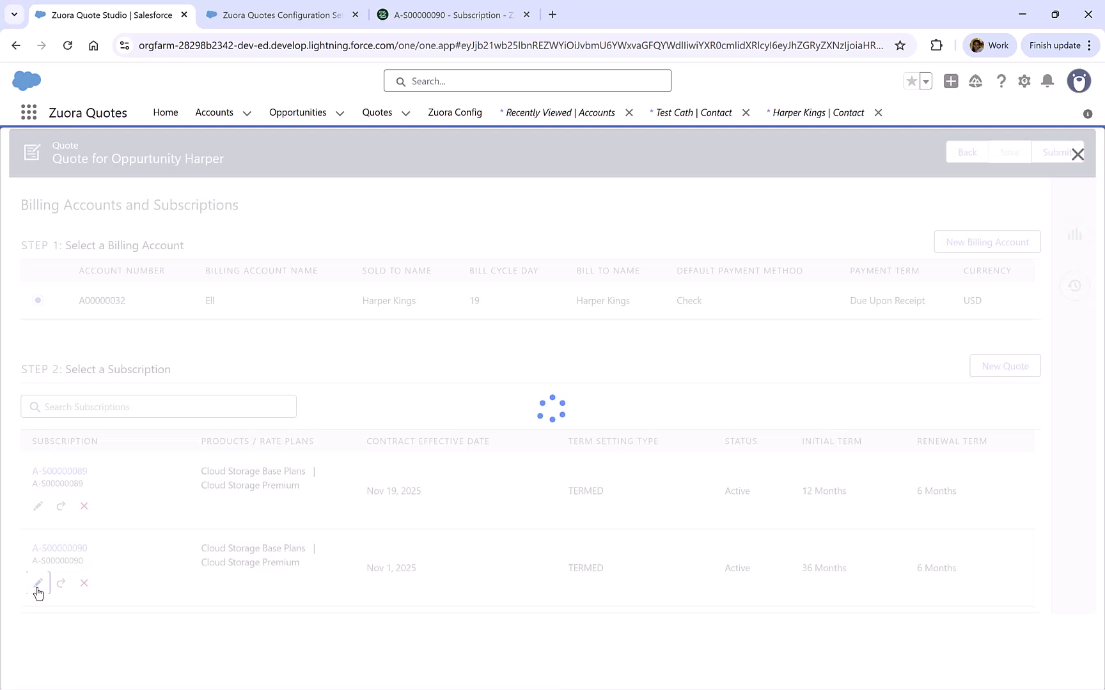Image resolution: width=1105 pixels, height=690 pixels.
Task: Create a new record with the global plus icon
Action: [951, 81]
